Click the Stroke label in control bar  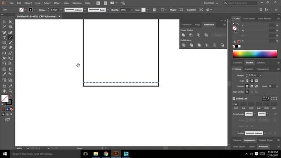click(42, 10)
